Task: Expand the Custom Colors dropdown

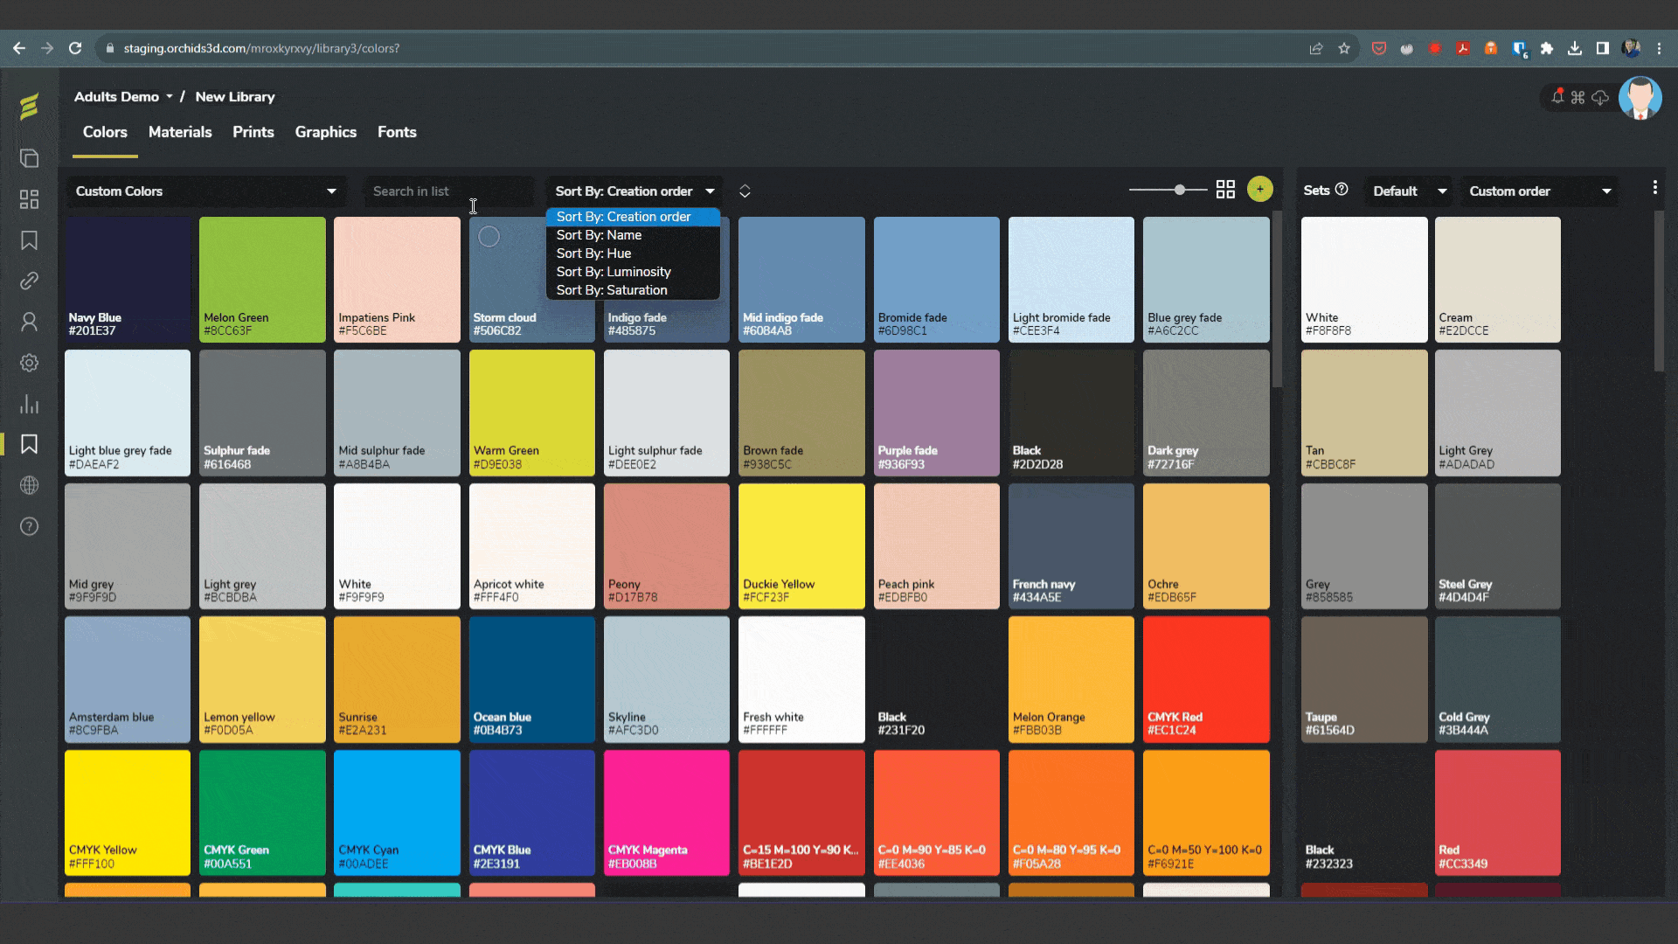Action: click(x=206, y=191)
